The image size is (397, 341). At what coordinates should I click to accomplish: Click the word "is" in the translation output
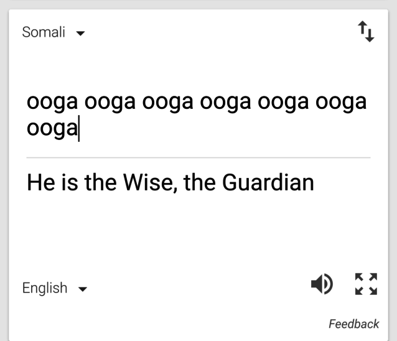point(70,182)
